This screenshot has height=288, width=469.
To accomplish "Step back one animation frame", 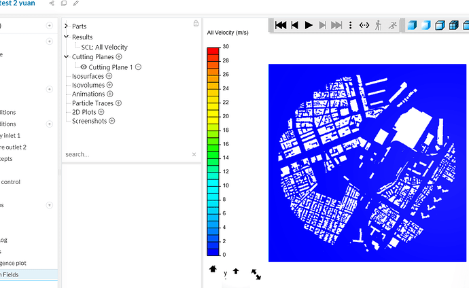I will click(x=294, y=25).
